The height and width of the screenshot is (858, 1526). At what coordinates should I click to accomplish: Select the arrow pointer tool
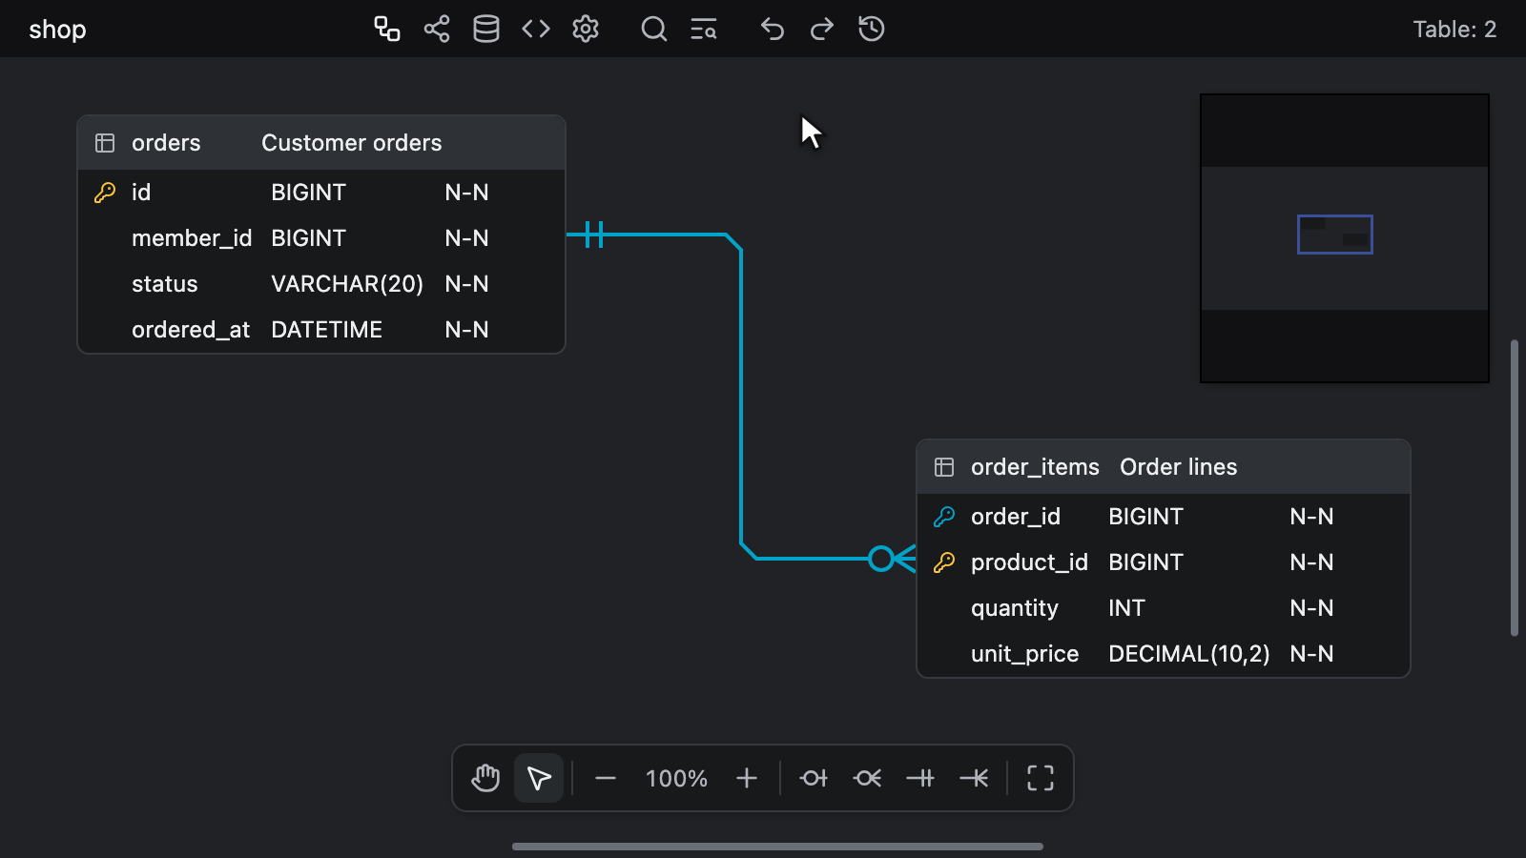click(x=539, y=778)
